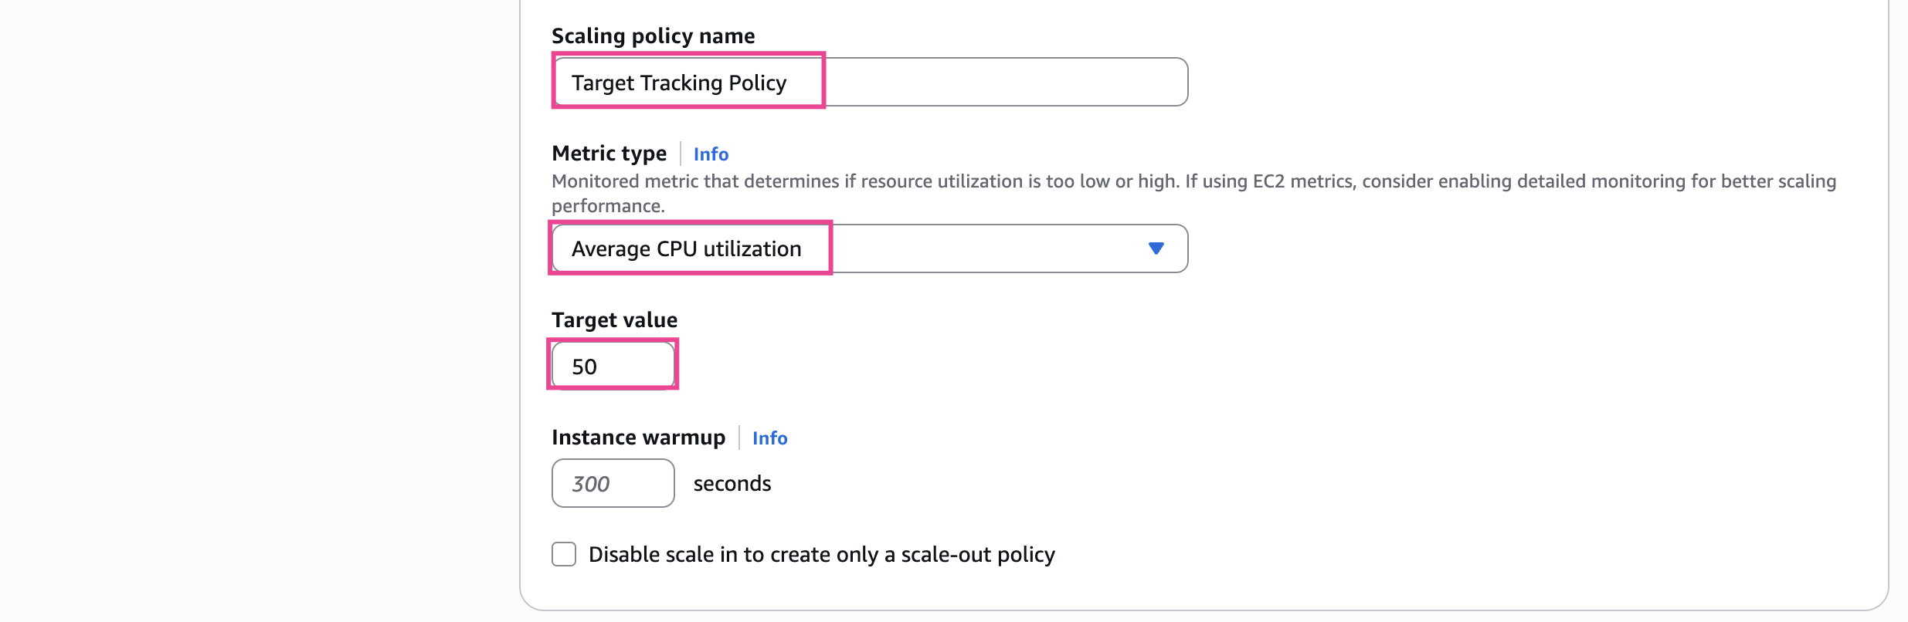The image size is (1908, 622).
Task: Click empty right area of policy name field
Action: (x=1004, y=82)
